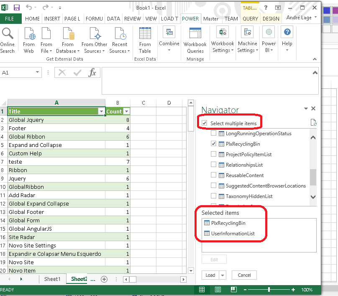Click the Load button
This screenshot has width=338, height=296.
(x=210, y=275)
